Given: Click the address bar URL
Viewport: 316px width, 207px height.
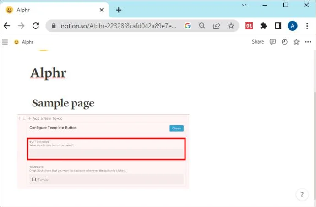Looking at the screenshot, I should 118,26.
